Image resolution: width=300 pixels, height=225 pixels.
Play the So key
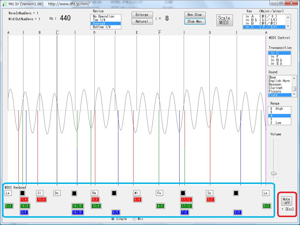coord(209,193)
